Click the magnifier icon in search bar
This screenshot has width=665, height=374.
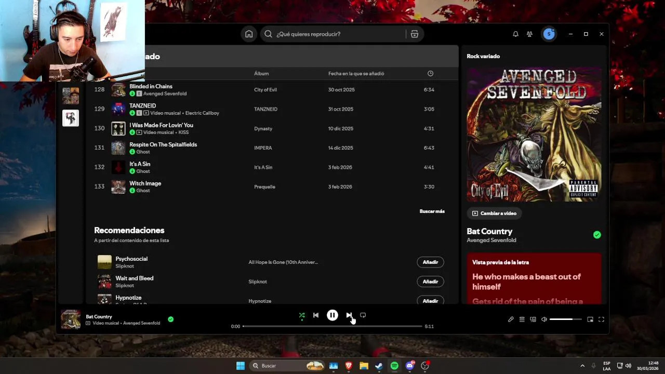click(268, 34)
